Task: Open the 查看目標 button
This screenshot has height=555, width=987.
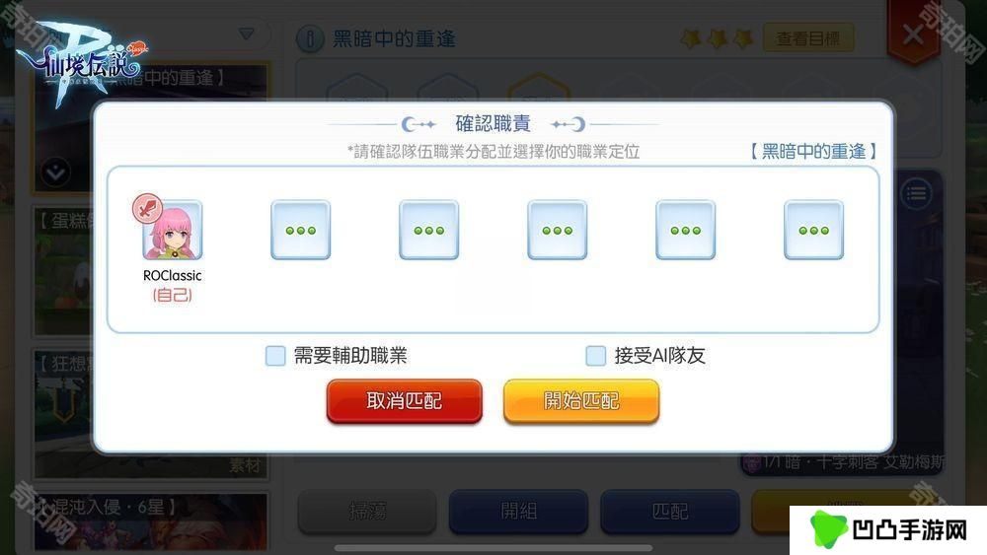Action: [x=808, y=39]
